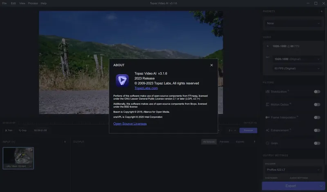
Task: Click the Topaz Video AI logo icon
Action: pyautogui.click(x=122, y=80)
